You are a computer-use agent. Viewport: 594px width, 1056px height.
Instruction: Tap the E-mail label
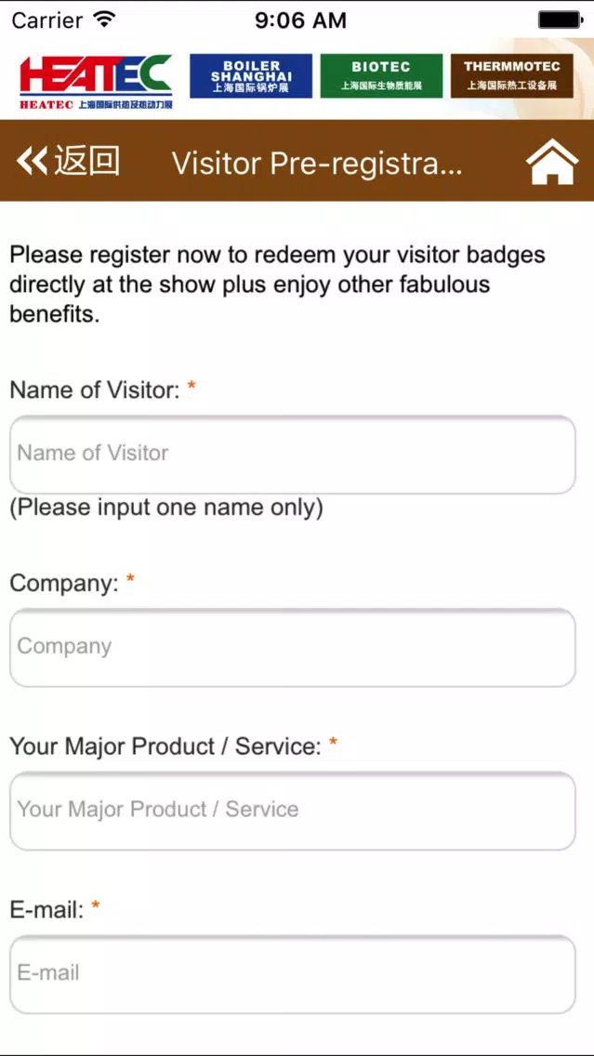tap(46, 910)
